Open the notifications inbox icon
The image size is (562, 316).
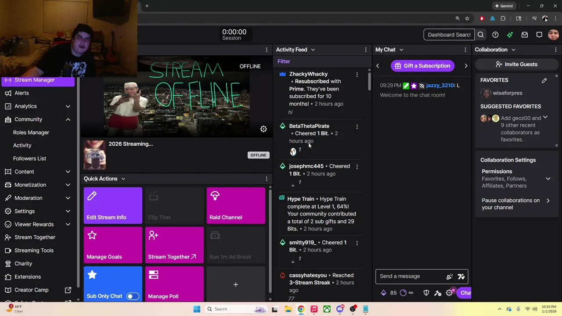pos(525,35)
